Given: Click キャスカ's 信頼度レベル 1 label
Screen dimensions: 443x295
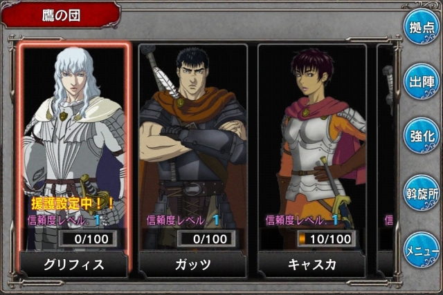Looking at the screenshot, I should (x=302, y=220).
